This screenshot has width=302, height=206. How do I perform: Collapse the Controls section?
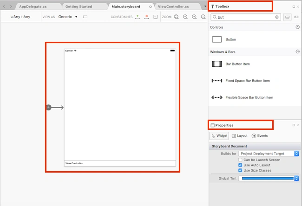(x=297, y=27)
